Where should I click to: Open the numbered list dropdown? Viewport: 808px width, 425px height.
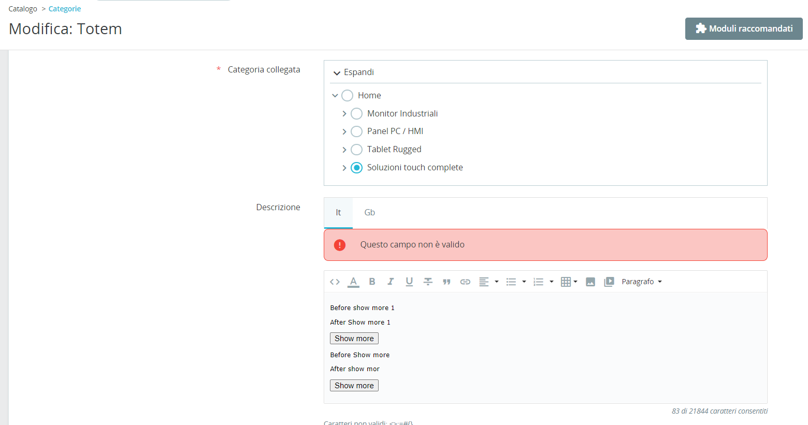[x=543, y=282]
